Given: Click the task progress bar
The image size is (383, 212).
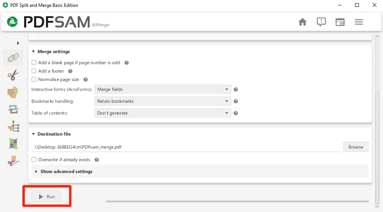Looking at the screenshot, I should click(237, 202).
